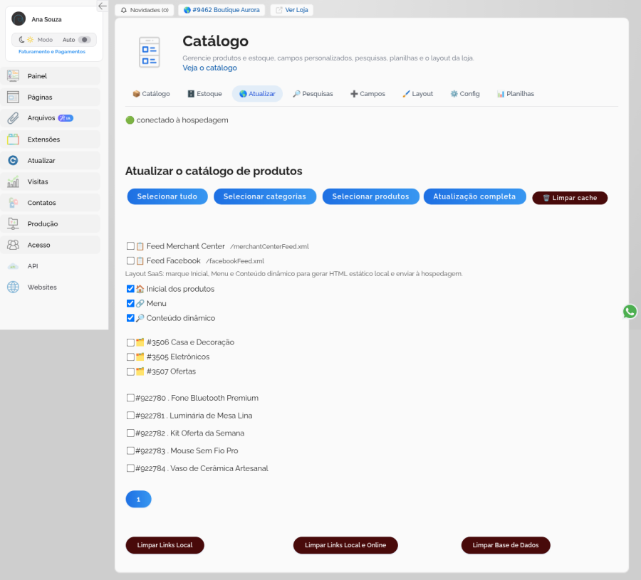The image size is (641, 580).
Task: Click the Produção icon in sidebar
Action: tap(13, 224)
